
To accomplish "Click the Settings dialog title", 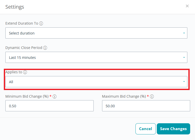I will click(15, 7).
